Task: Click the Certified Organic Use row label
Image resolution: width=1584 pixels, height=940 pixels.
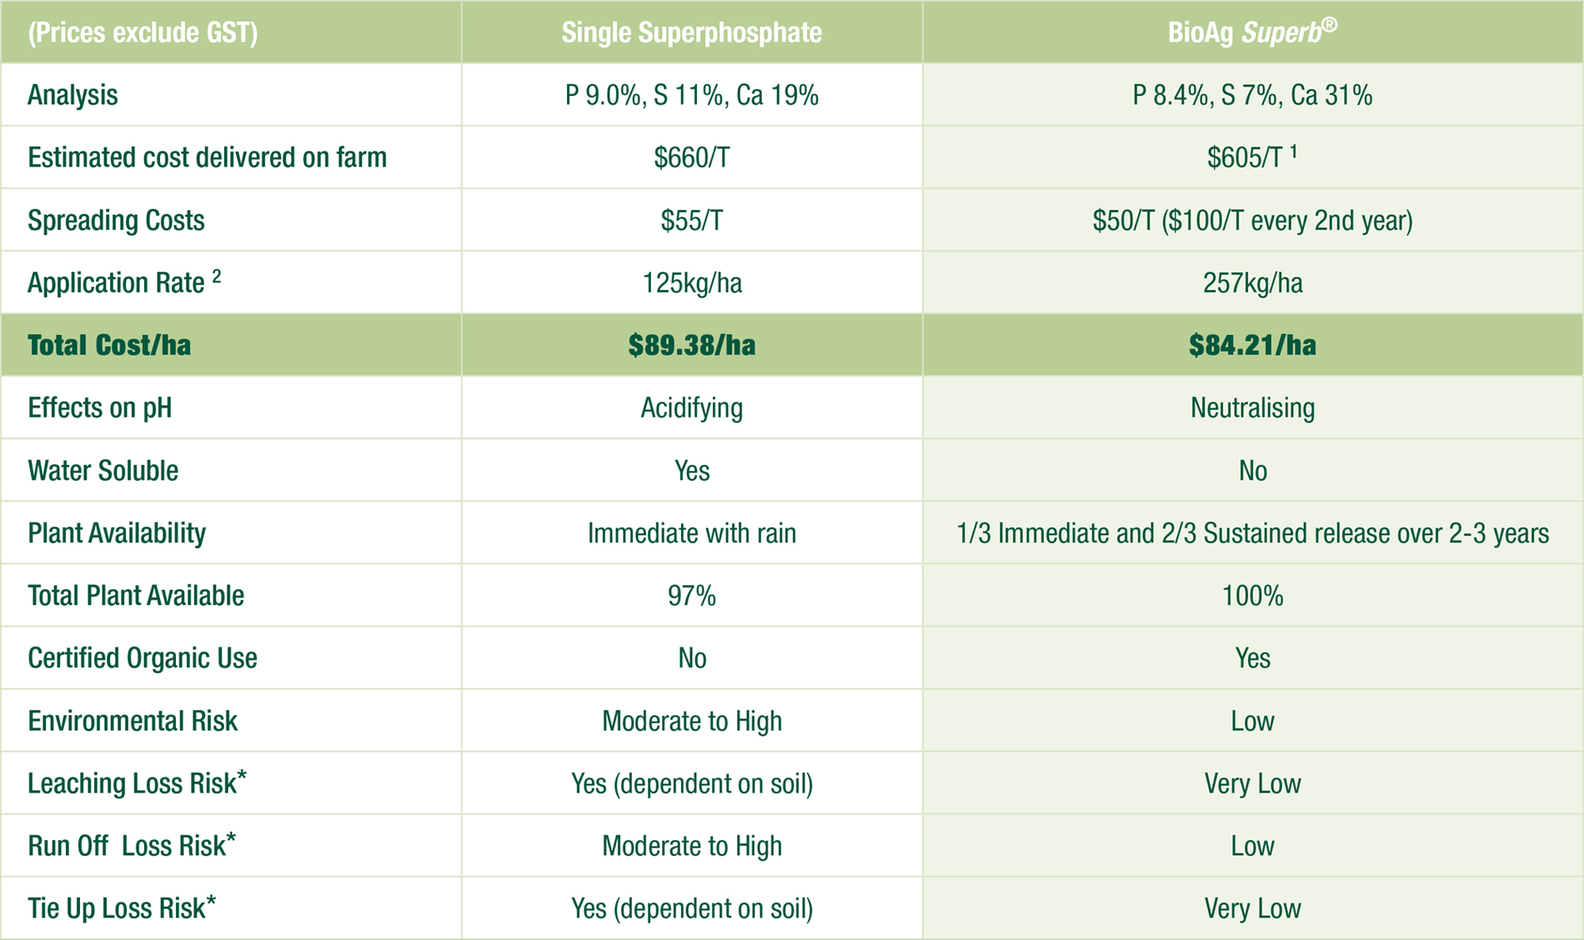Action: point(143,658)
